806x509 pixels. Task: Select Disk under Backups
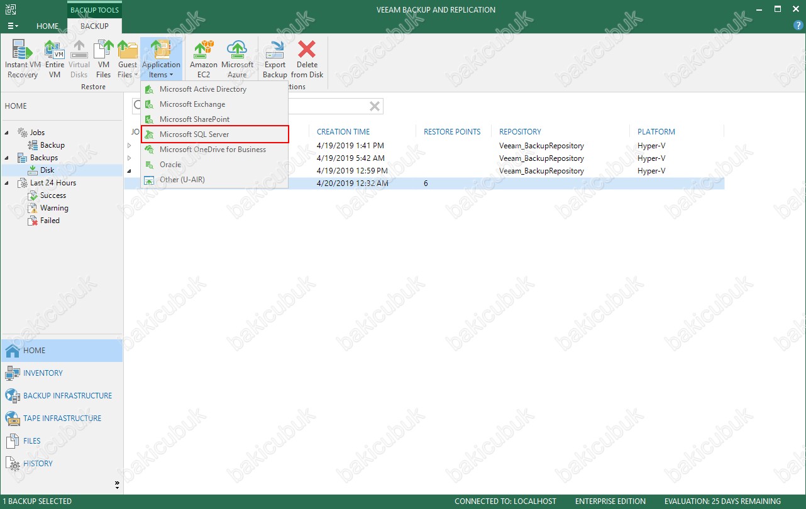point(47,170)
